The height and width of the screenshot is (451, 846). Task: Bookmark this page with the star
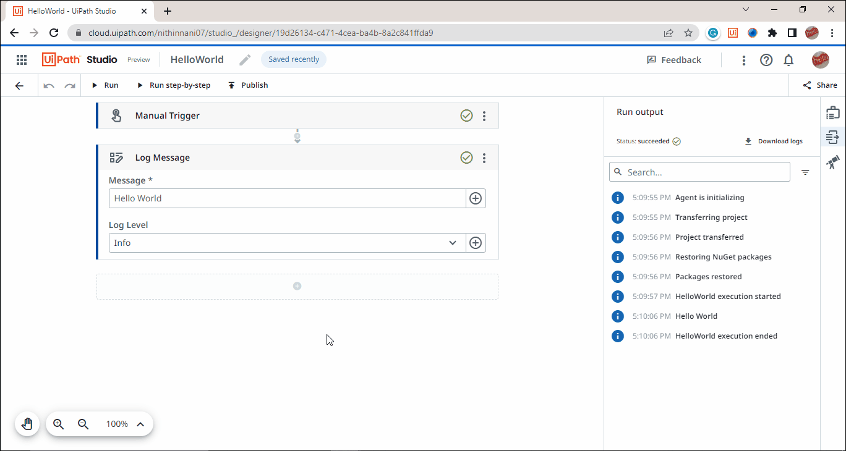click(688, 33)
